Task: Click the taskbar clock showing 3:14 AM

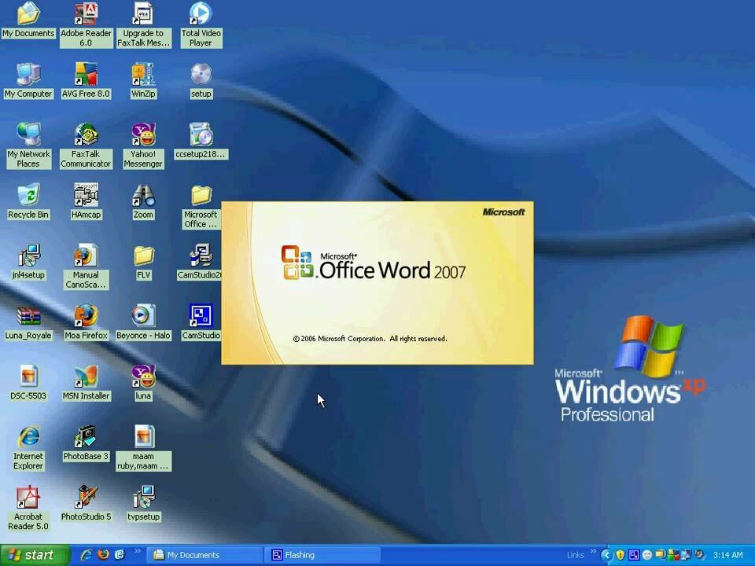Action: (x=727, y=556)
